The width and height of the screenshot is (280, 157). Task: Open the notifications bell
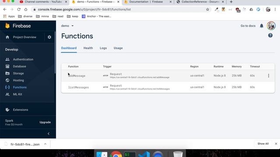click(x=262, y=26)
